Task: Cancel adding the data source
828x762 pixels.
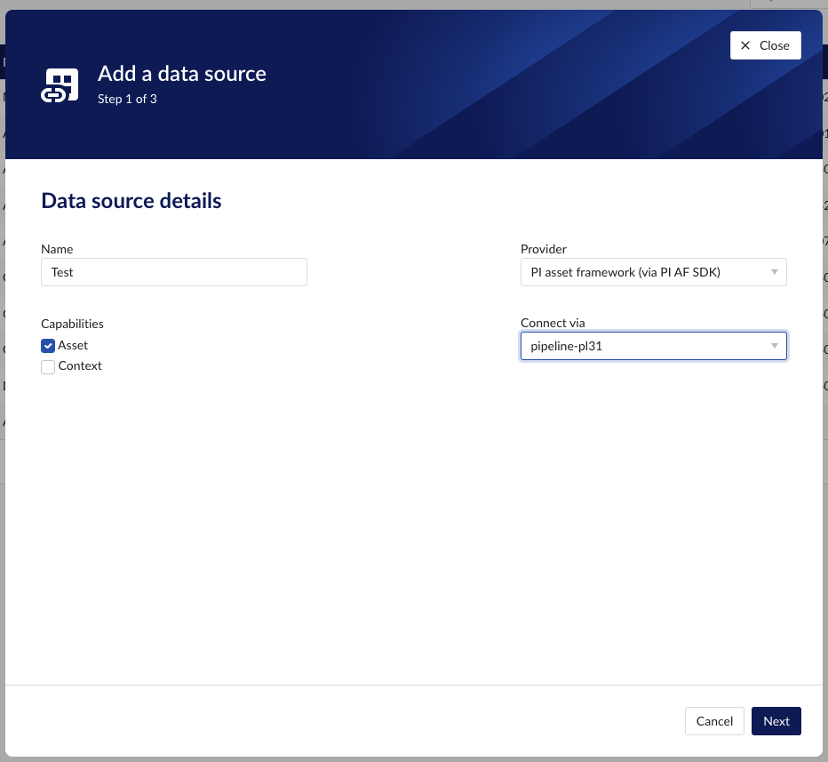Action: 713,721
